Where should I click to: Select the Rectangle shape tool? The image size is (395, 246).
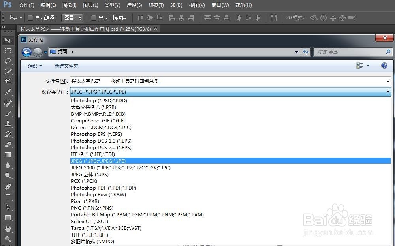pyautogui.click(x=8, y=218)
